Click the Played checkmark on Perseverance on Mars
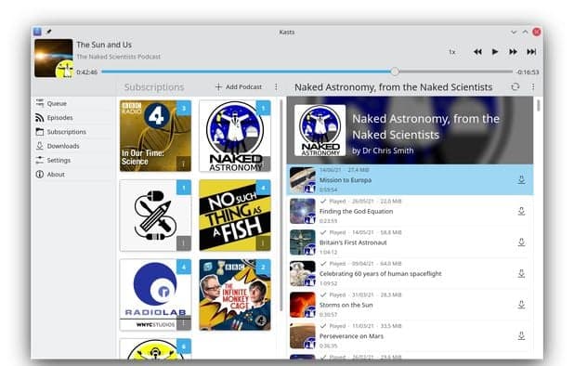574x366 pixels. pyautogui.click(x=323, y=326)
